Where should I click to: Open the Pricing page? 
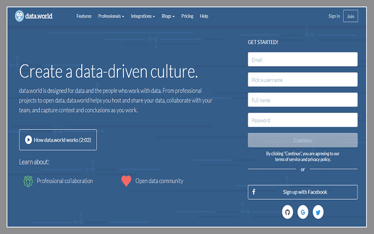click(x=188, y=16)
